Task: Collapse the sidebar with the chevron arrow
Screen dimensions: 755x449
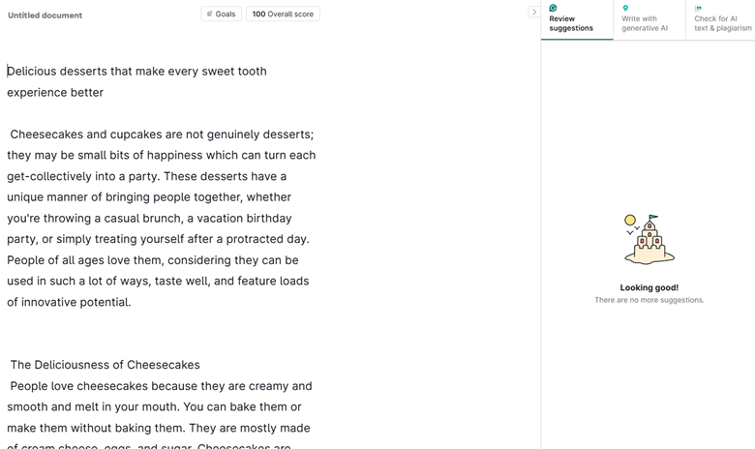Action: pos(533,13)
